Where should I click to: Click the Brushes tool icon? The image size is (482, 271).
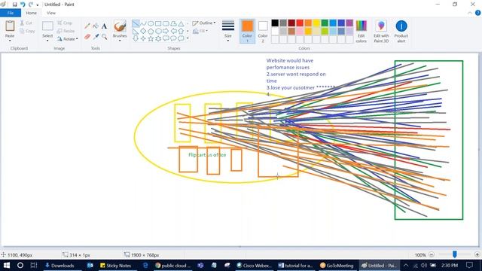[120, 26]
